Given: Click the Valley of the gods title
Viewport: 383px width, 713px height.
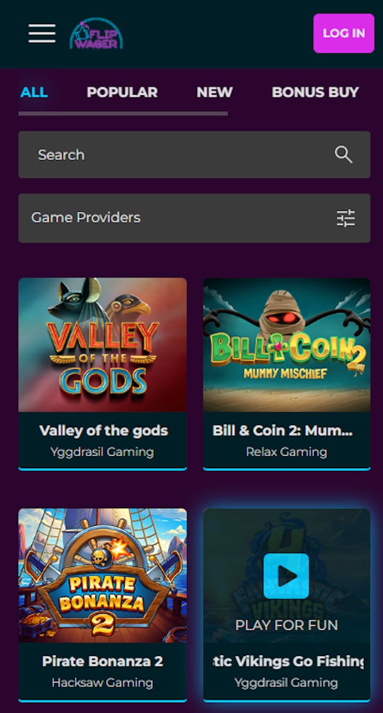Looking at the screenshot, I should [x=103, y=430].
